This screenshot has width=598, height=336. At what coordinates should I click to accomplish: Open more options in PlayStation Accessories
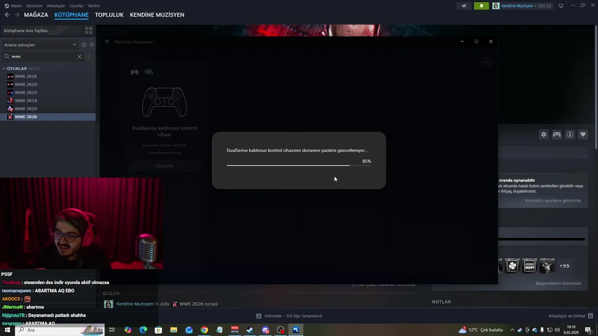tap(487, 62)
